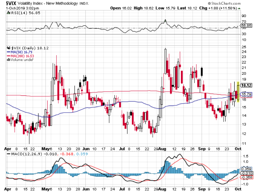
Task: Click the RSI 30 oversold level label
Action: tap(244, 34)
